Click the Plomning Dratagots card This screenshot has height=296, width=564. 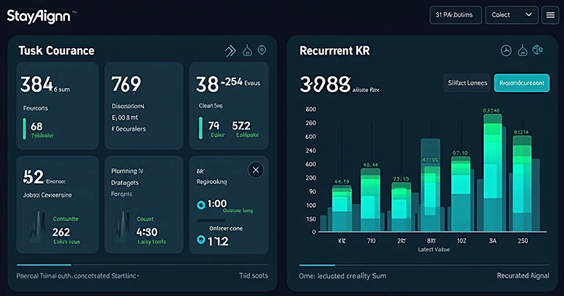[x=144, y=204]
